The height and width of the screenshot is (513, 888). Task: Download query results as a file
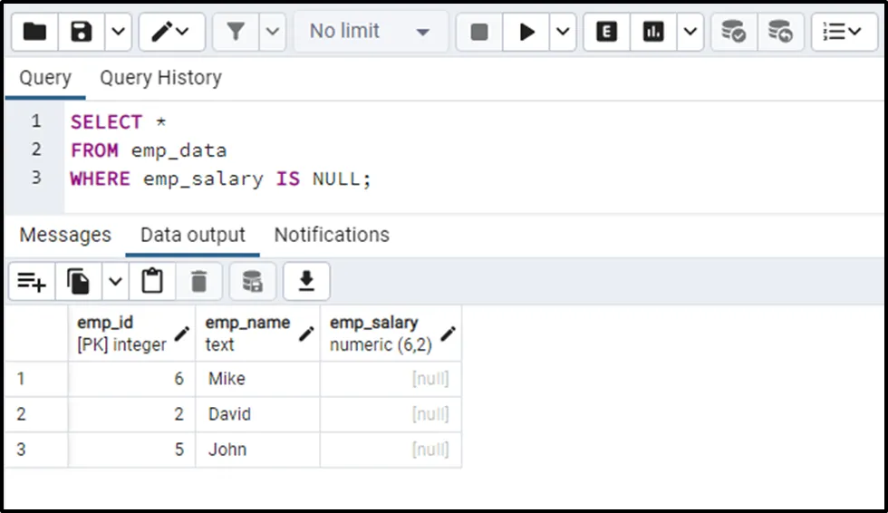pyautogui.click(x=306, y=283)
